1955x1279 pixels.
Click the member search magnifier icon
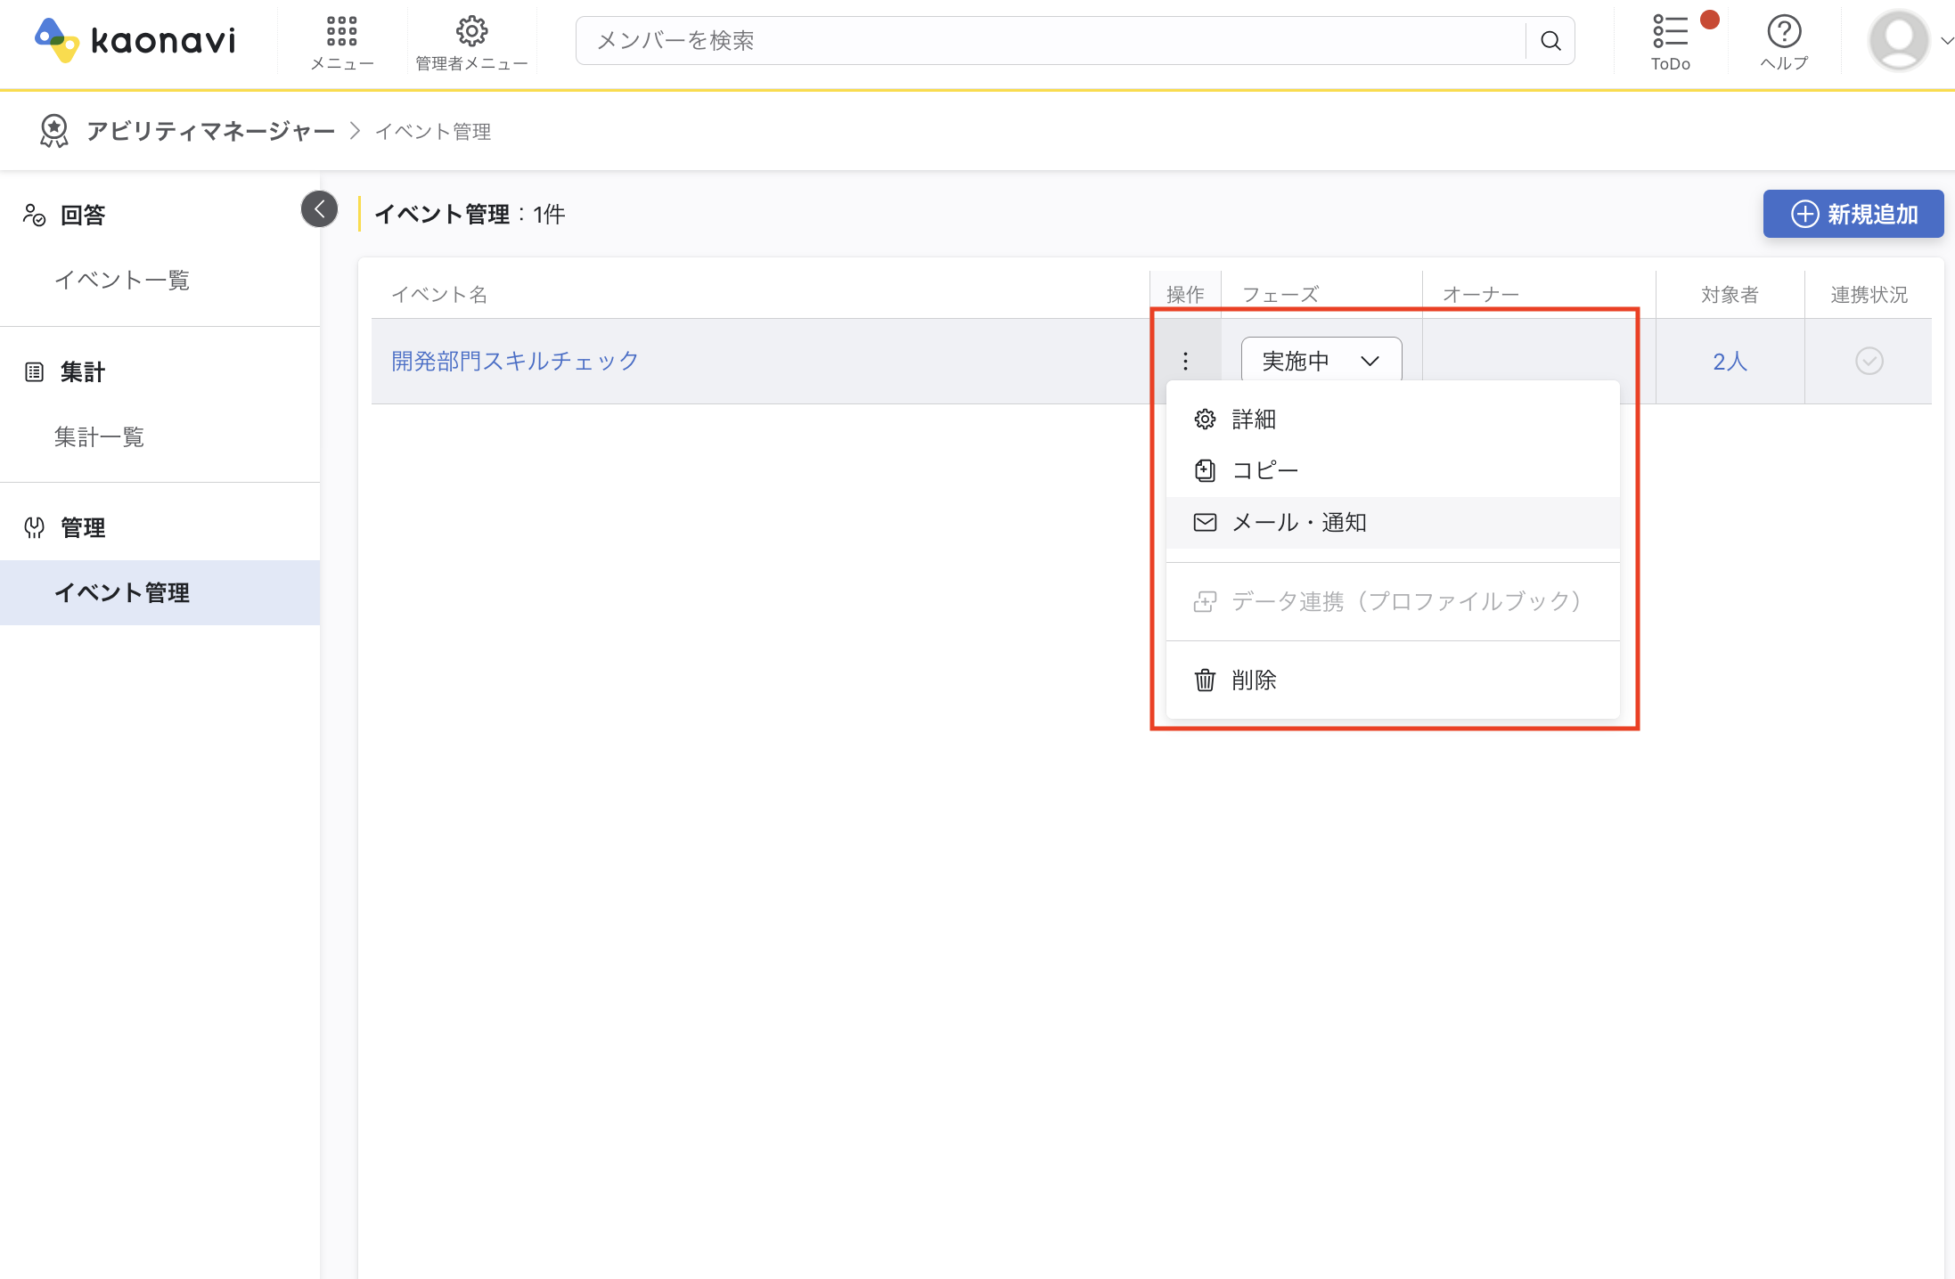1550,40
